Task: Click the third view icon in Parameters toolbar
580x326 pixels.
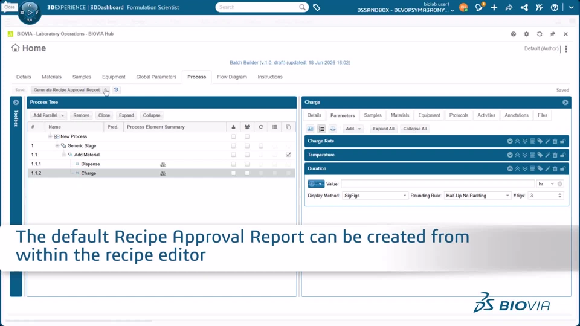Action: point(333,129)
